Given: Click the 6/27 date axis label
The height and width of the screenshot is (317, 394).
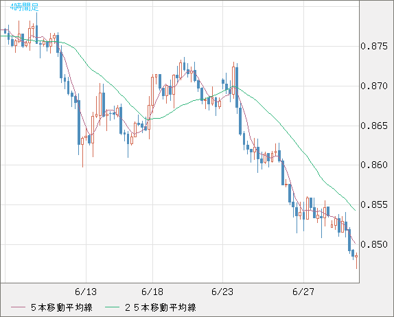Looking at the screenshot, I should [x=303, y=292].
